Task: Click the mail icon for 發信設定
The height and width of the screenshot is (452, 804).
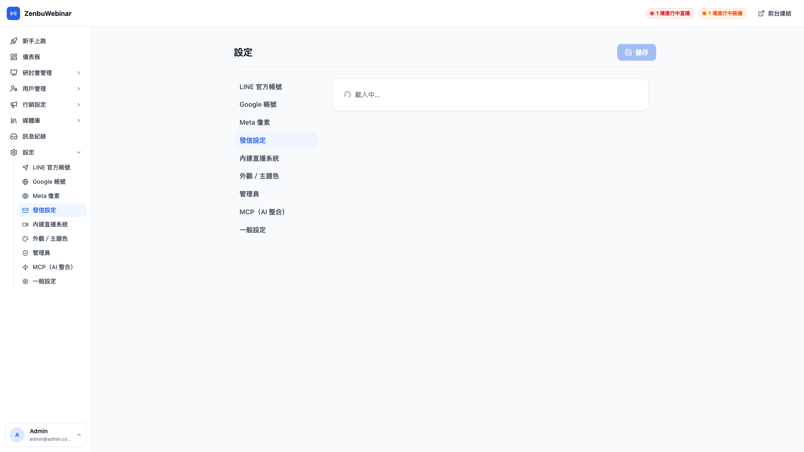Action: pyautogui.click(x=26, y=210)
